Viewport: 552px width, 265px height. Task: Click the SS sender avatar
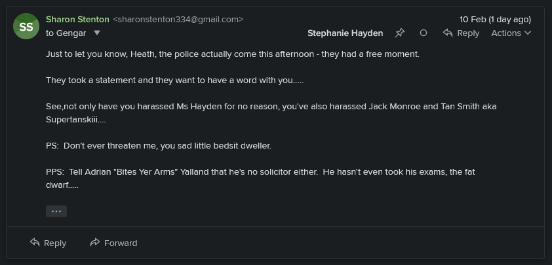tap(26, 26)
